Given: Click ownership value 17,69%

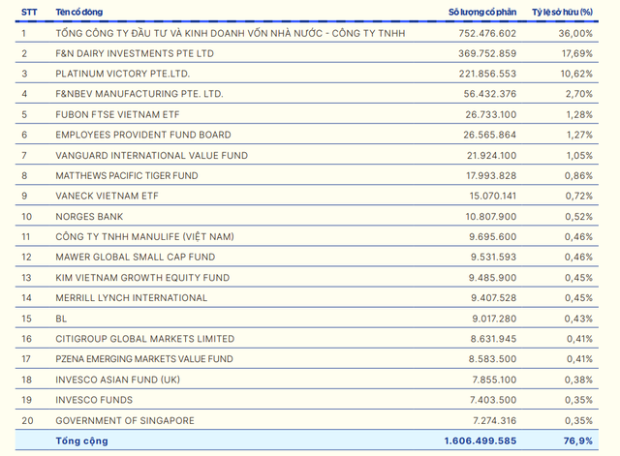Looking at the screenshot, I should 577,53.
